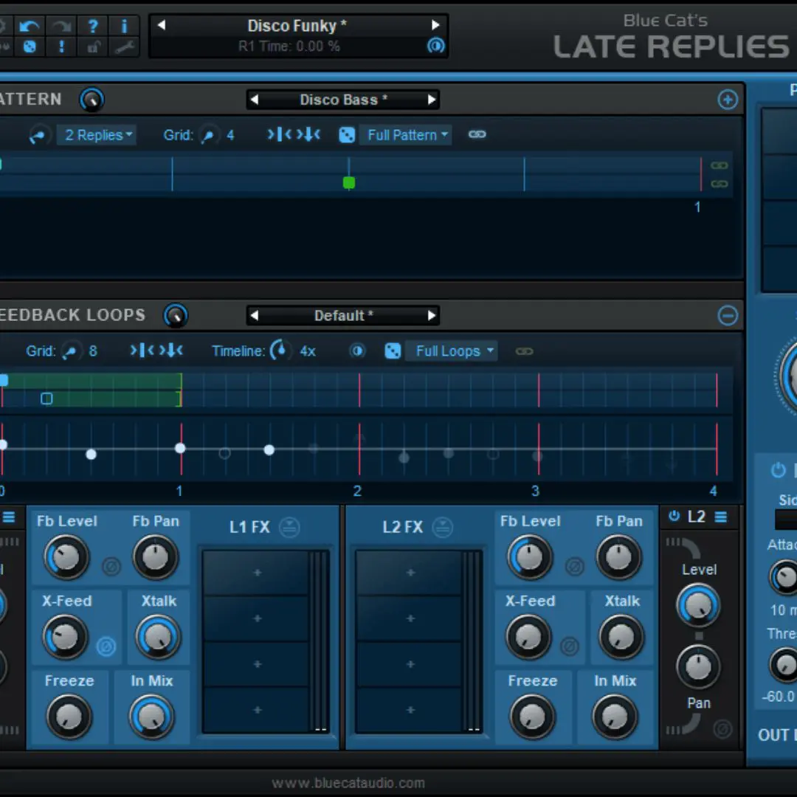The height and width of the screenshot is (797, 797).
Task: Toggle the L1 Fb Level phase invert button
Action: tap(111, 566)
